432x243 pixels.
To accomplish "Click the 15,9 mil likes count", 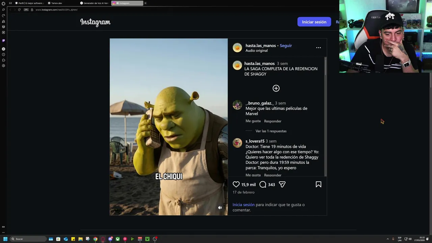I will coord(248,185).
